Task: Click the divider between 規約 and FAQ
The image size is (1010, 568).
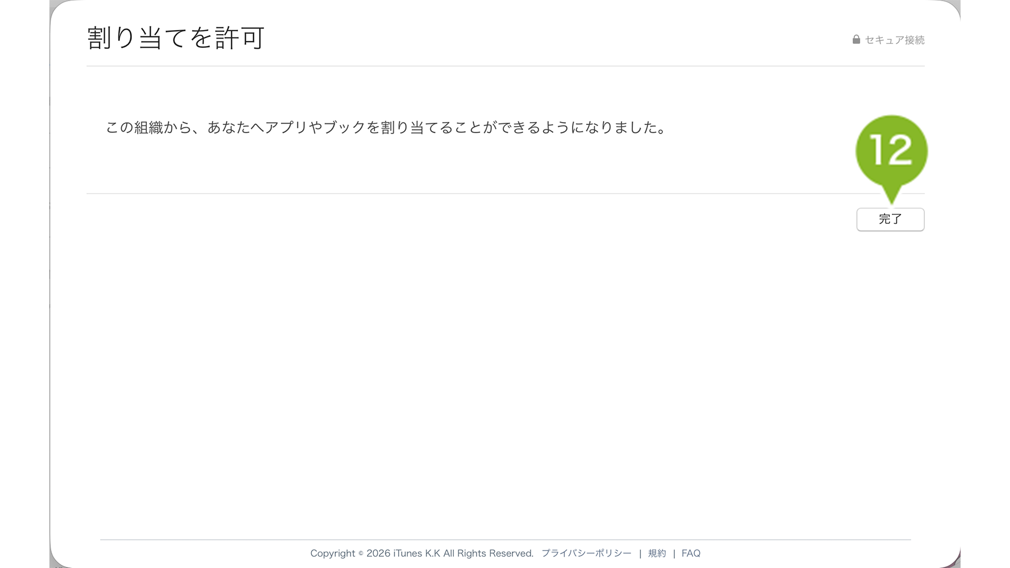Action: 674,553
